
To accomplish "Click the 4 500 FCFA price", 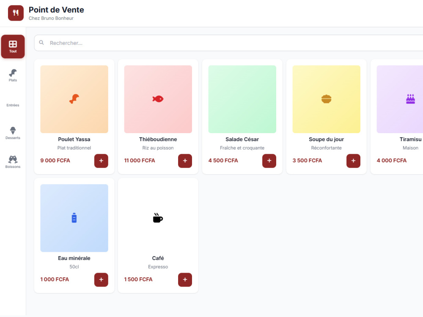I will click(223, 161).
